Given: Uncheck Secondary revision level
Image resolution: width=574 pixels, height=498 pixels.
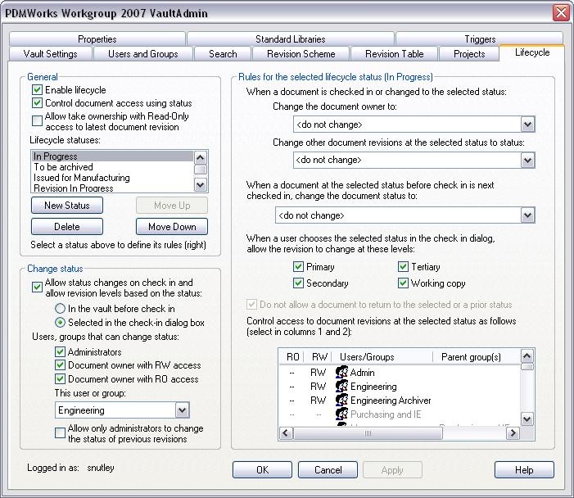Looking at the screenshot, I should (298, 283).
